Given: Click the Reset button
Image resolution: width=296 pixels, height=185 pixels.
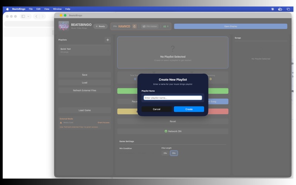Looking at the screenshot, I should click(x=173, y=121).
